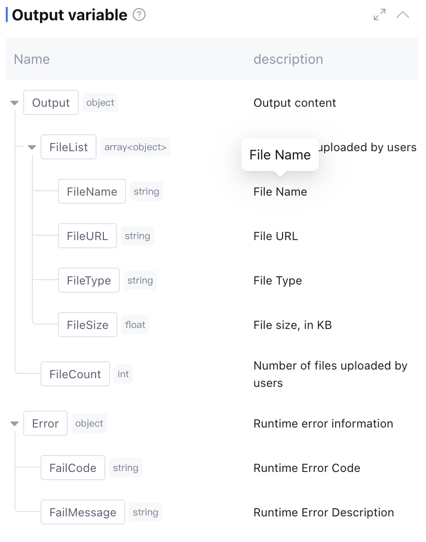Collapse the Output object tree node

point(14,103)
